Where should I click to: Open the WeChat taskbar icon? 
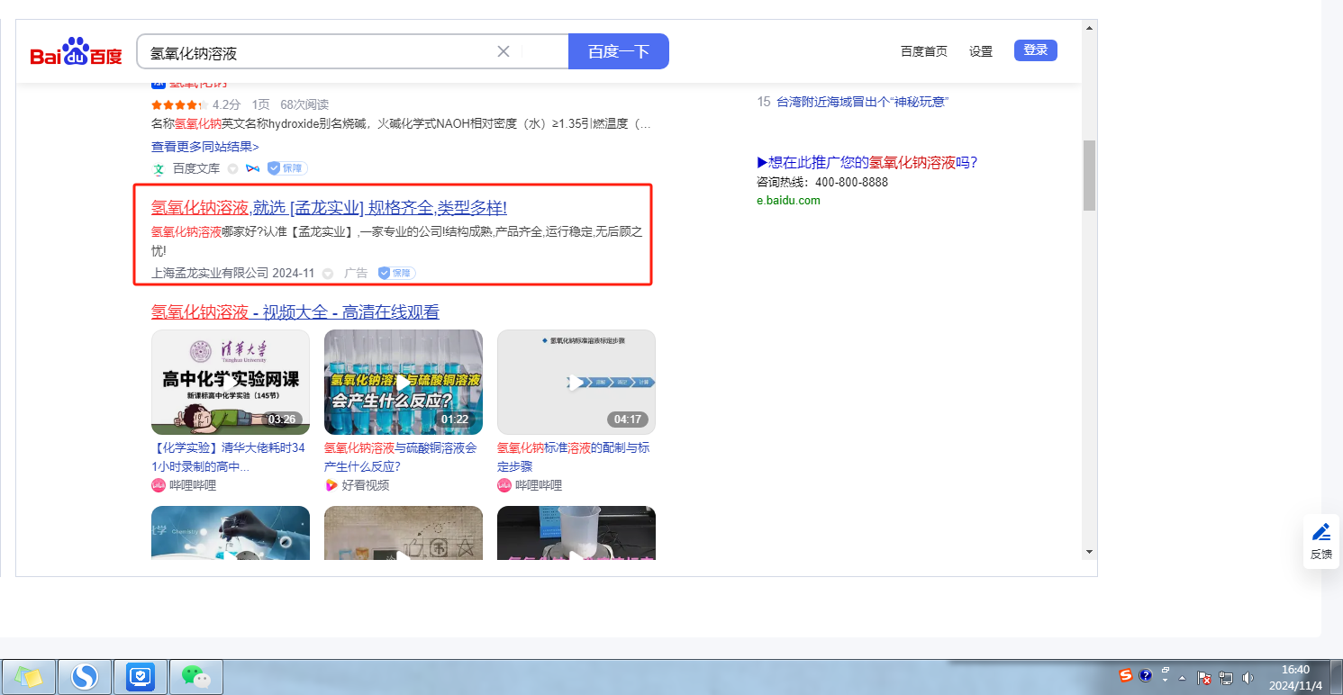[x=196, y=676]
